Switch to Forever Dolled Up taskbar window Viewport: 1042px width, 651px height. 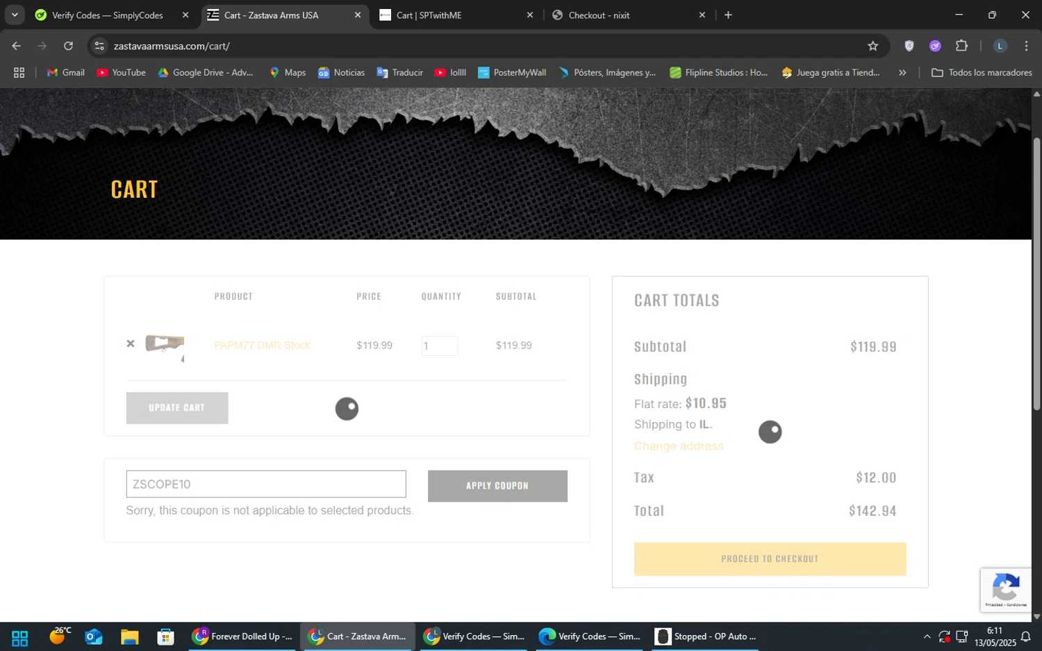pyautogui.click(x=242, y=636)
